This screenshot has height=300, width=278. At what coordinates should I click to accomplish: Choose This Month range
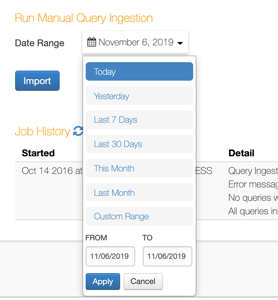coord(139,168)
